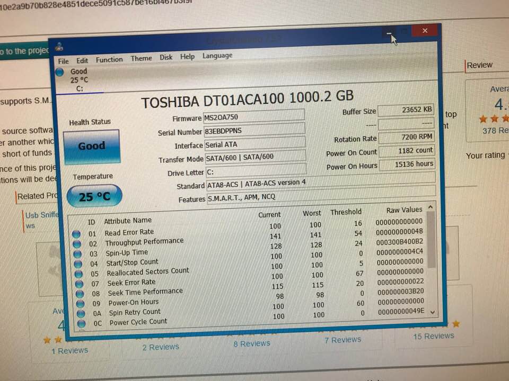Open the Language menu

click(217, 56)
